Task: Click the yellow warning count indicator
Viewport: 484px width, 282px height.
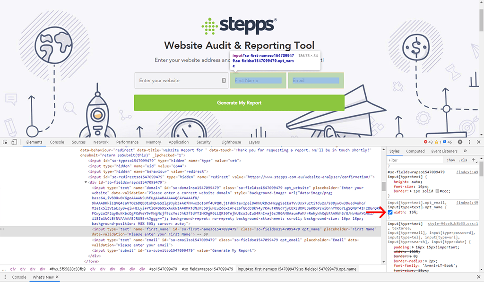Action: 438,142
